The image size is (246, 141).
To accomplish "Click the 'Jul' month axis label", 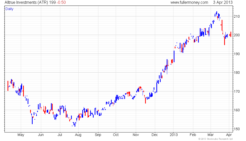I will (x=60, y=135).
